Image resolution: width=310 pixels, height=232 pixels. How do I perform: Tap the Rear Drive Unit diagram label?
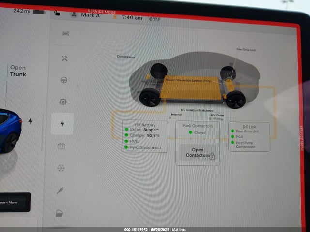pyautogui.click(x=246, y=50)
